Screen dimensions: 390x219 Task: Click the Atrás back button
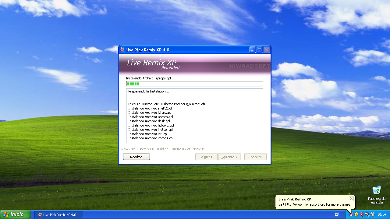coord(206,157)
